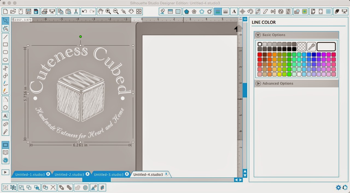Open the Trace panel icon
Screen dimensions: 350x193
point(305,11)
